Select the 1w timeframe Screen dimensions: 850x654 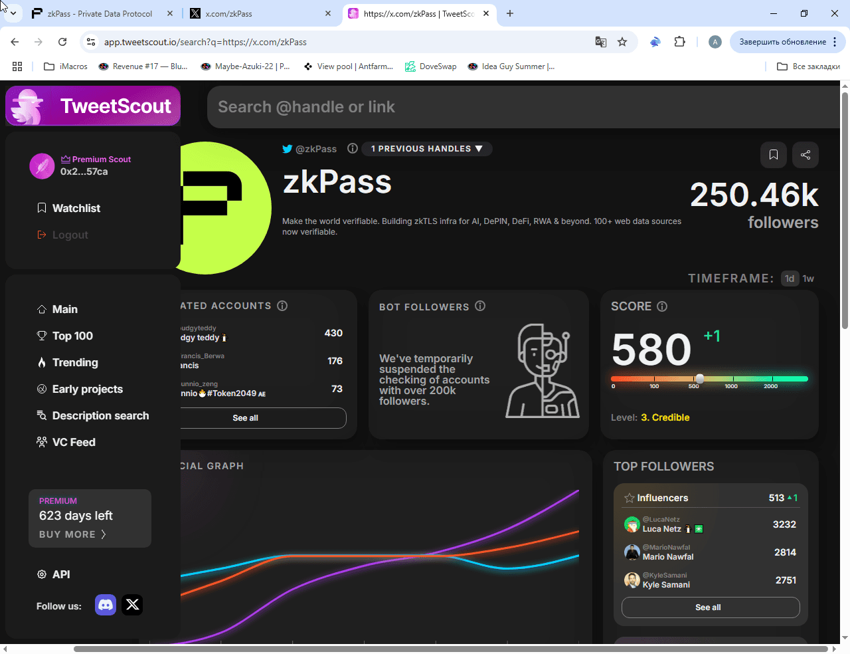click(808, 278)
